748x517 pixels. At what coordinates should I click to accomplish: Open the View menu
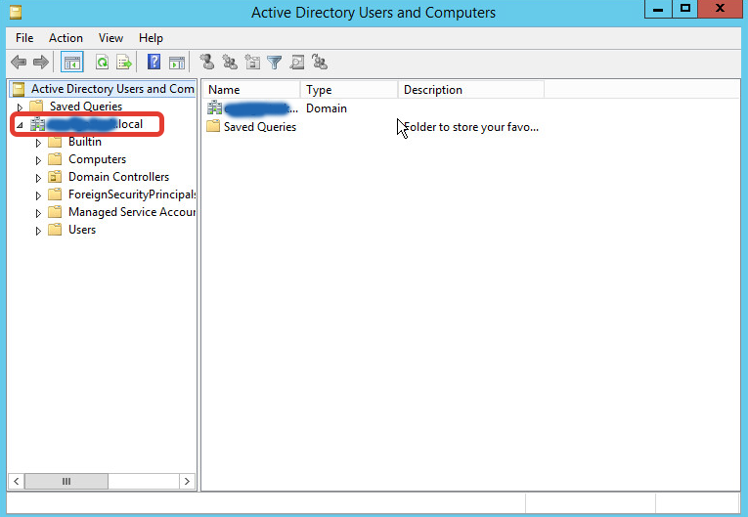pos(110,38)
